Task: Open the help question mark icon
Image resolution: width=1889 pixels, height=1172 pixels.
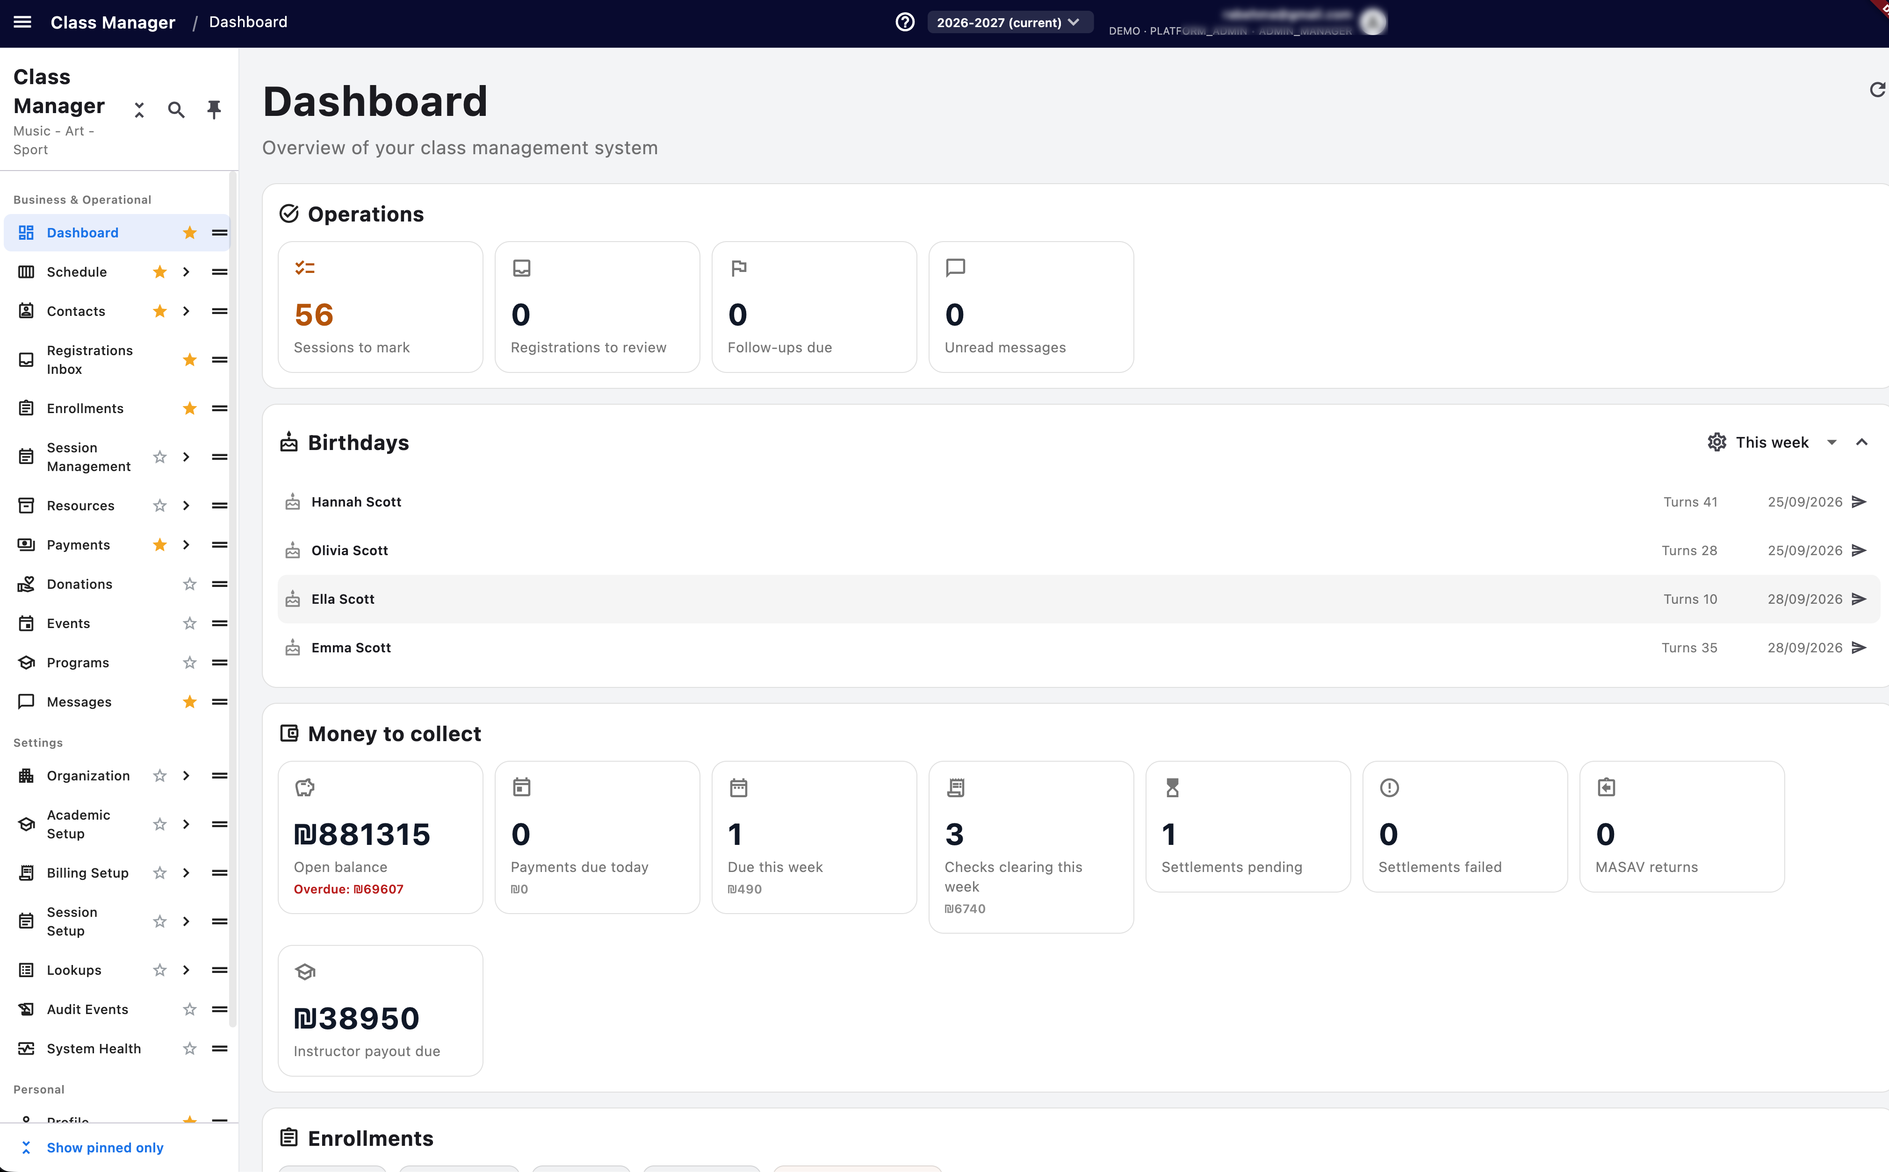Action: (x=904, y=21)
